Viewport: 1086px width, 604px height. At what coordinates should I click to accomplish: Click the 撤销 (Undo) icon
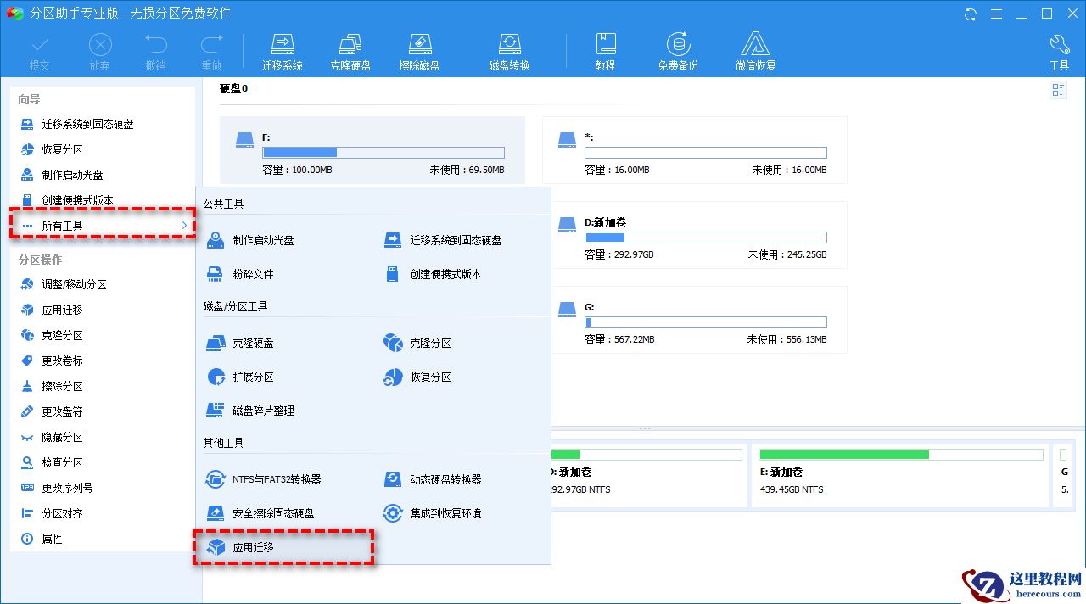pos(155,48)
